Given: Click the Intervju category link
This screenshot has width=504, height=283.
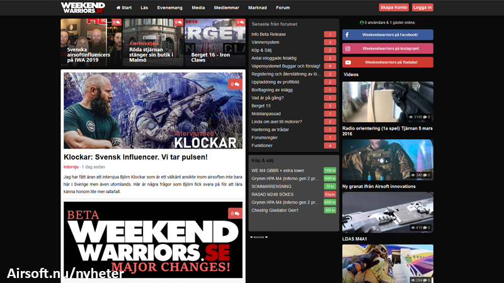Looking at the screenshot, I should (71, 167).
